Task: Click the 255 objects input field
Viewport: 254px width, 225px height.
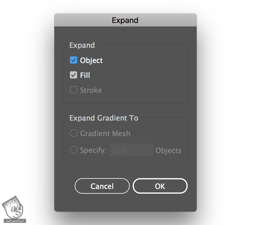Action: click(x=131, y=150)
